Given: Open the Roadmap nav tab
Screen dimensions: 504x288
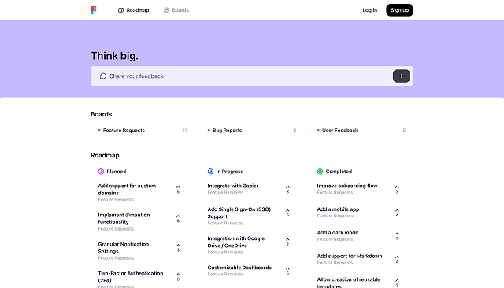Looking at the screenshot, I should (x=133, y=10).
